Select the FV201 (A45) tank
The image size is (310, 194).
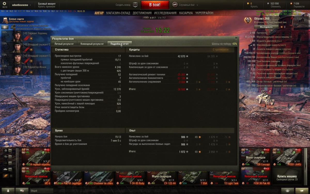(287, 157)
